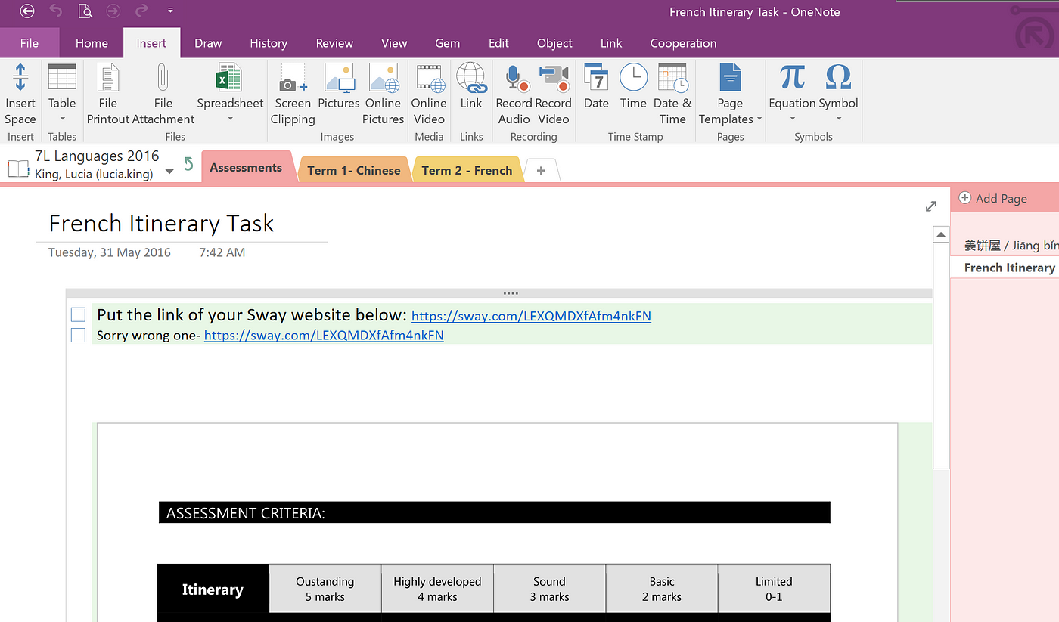Click the Redo arrow in quick access toolbar

[141, 11]
